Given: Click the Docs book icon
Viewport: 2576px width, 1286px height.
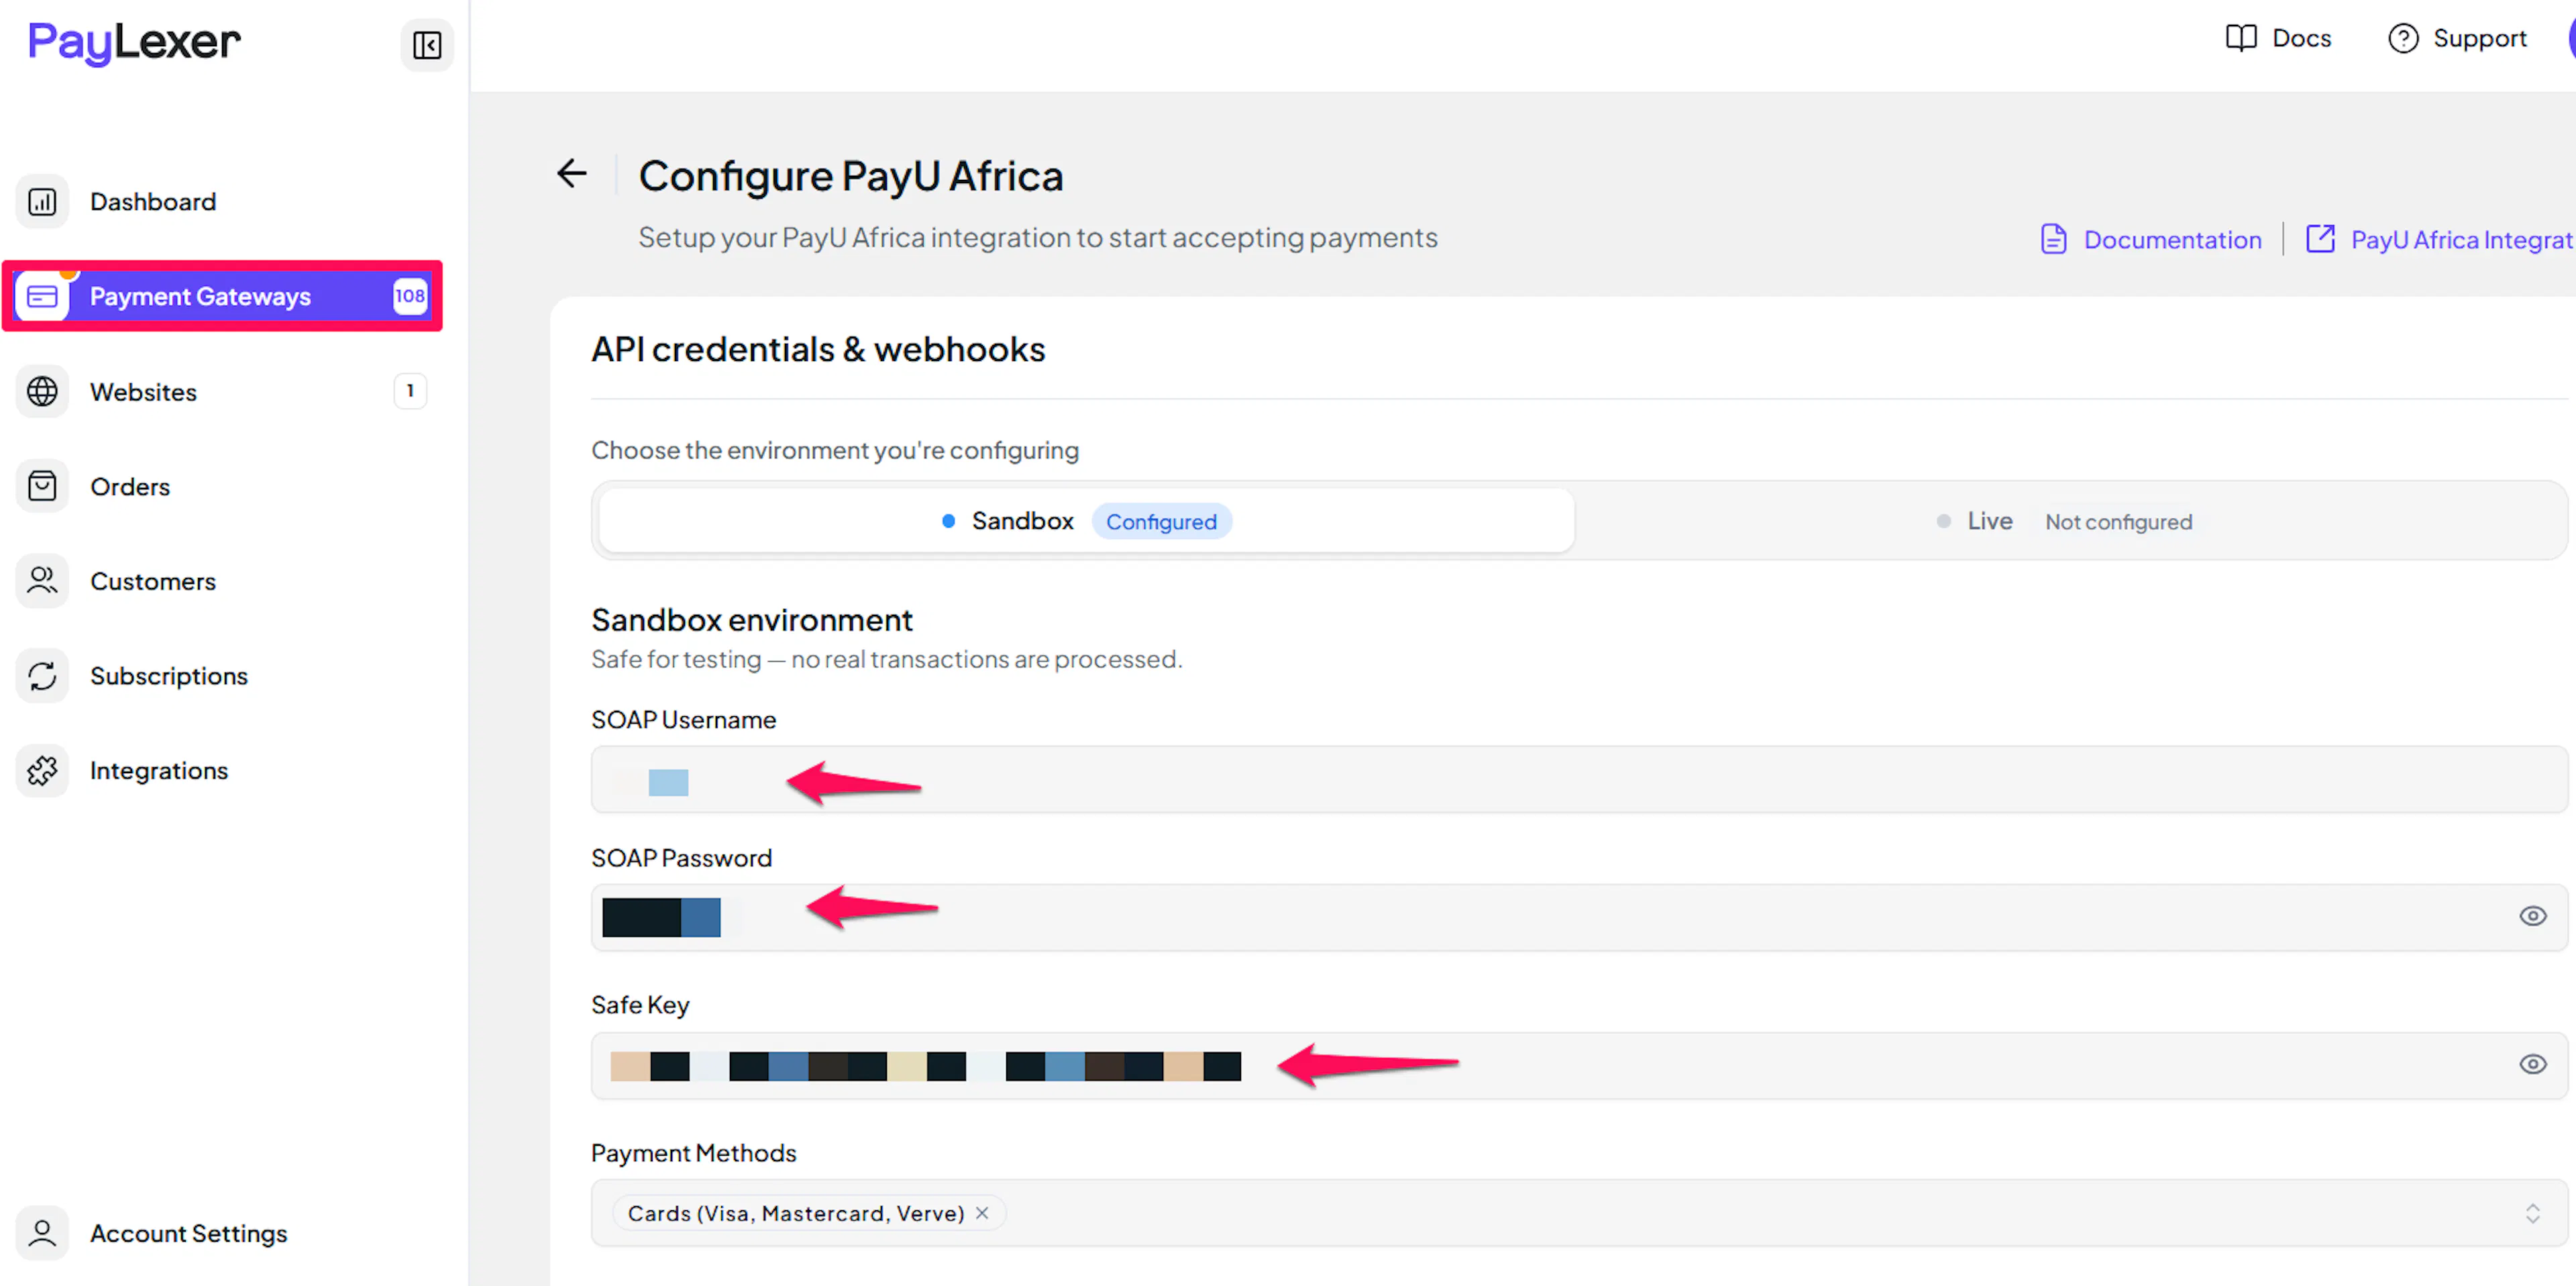Looking at the screenshot, I should 2241,38.
